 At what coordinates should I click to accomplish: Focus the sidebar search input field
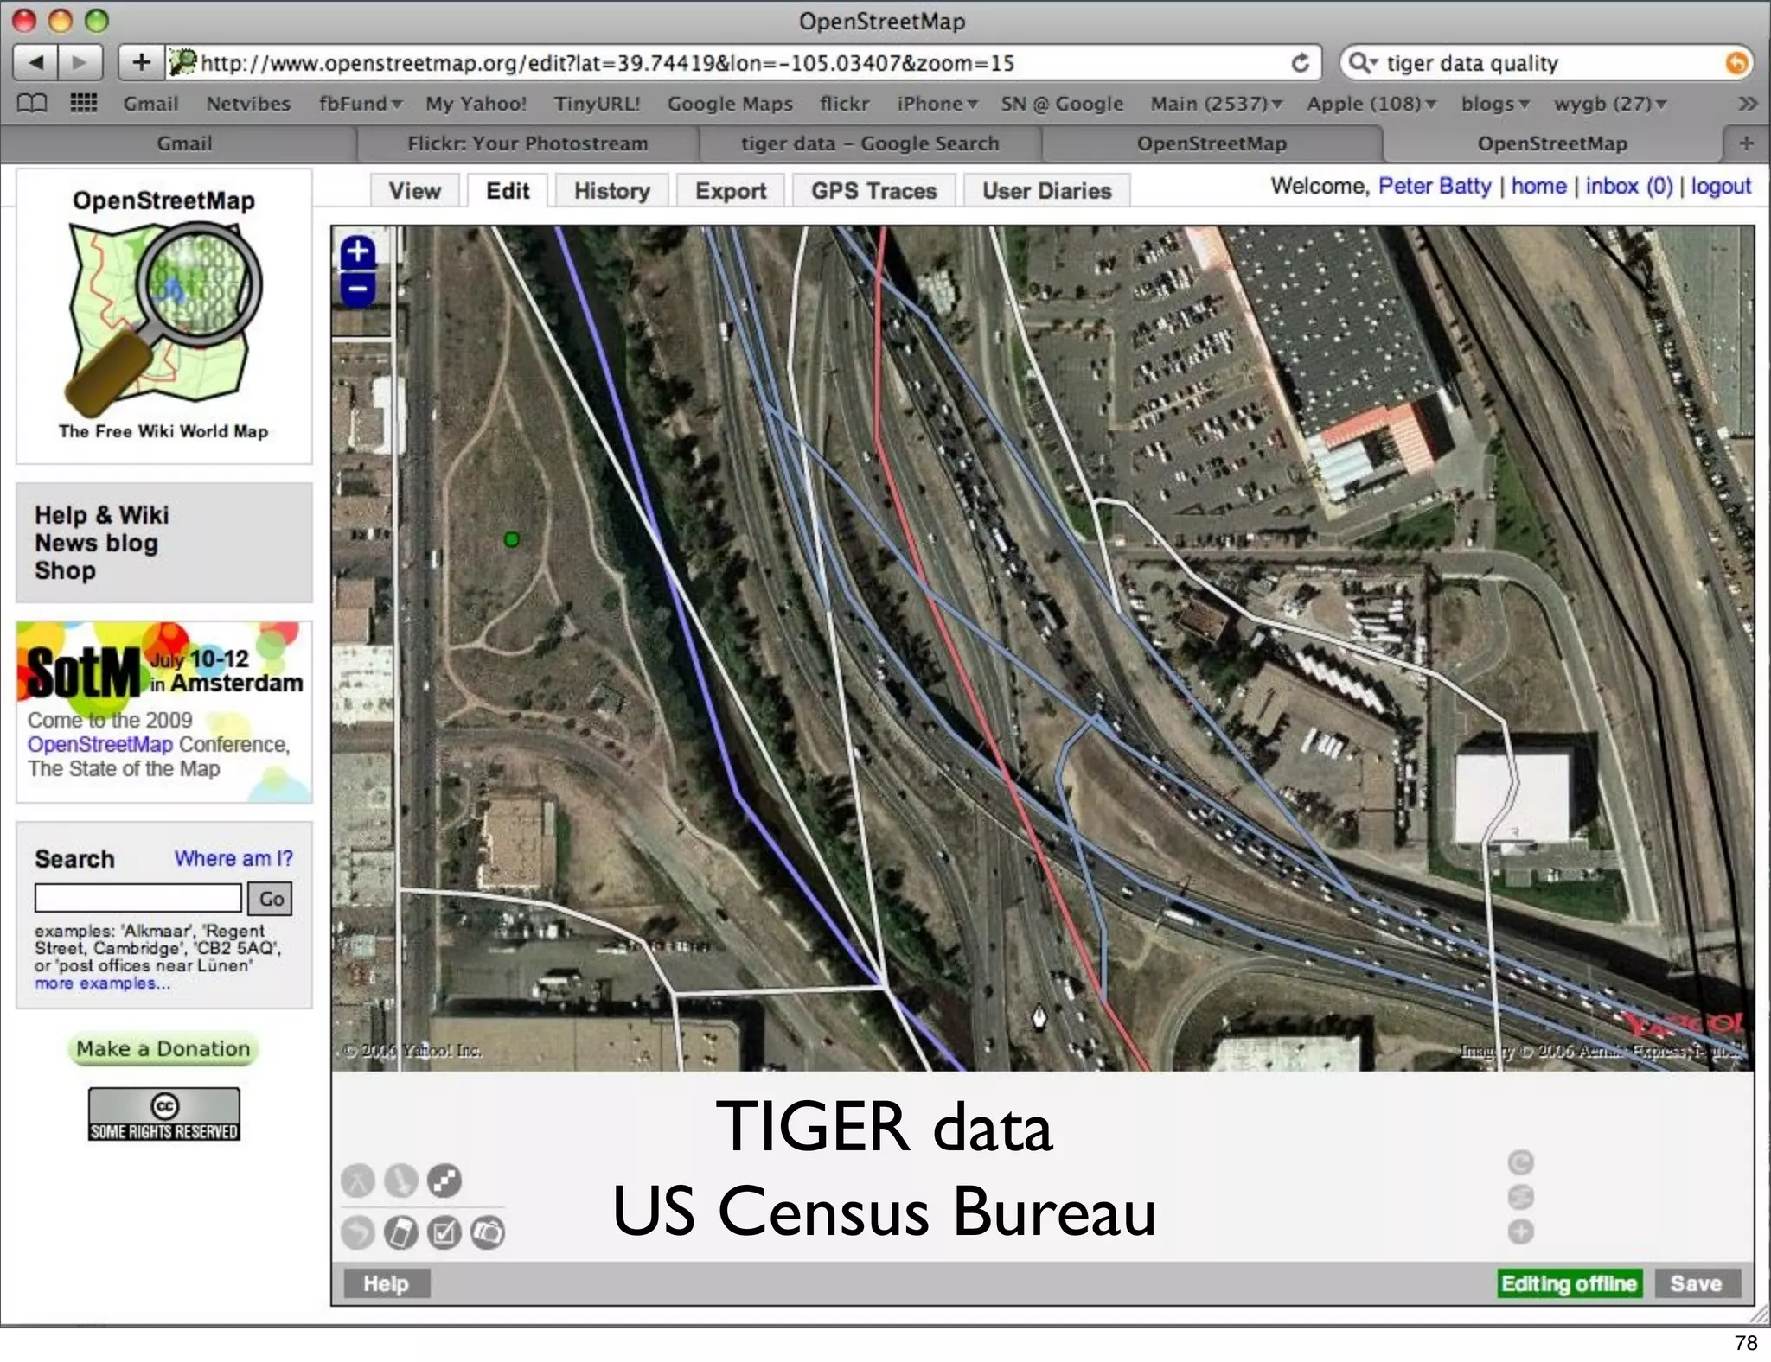point(138,899)
